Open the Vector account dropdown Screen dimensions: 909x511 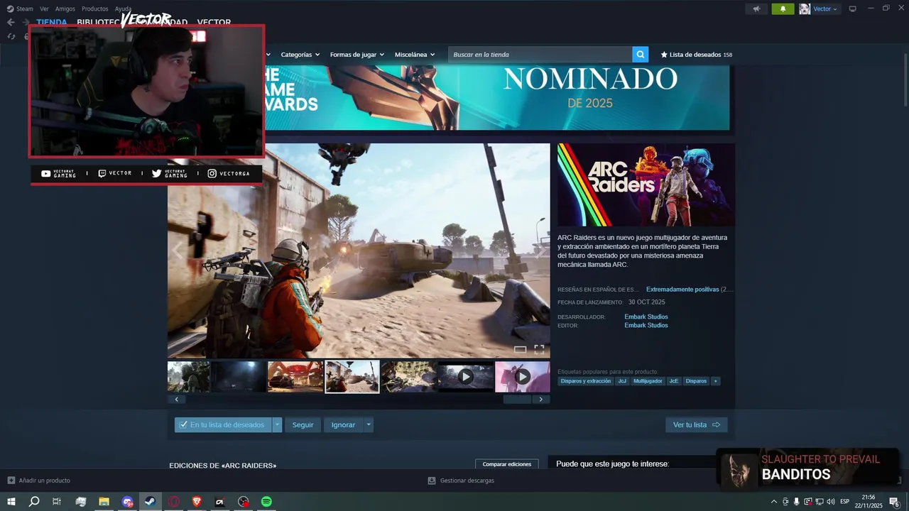[x=825, y=9]
